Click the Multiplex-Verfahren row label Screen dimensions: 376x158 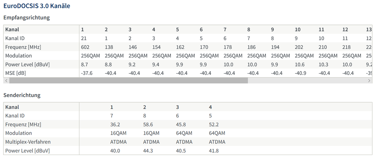coord(28,142)
